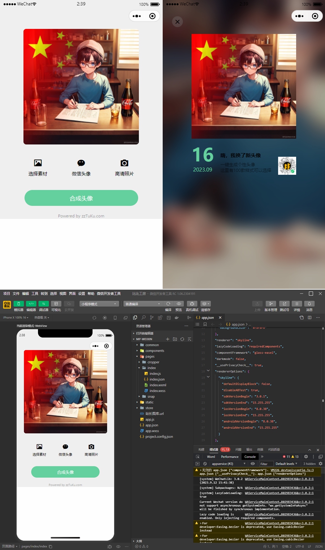The image size is (325, 550).
Task: Open the 工具 menu in menu bar
Action: [35, 294]
